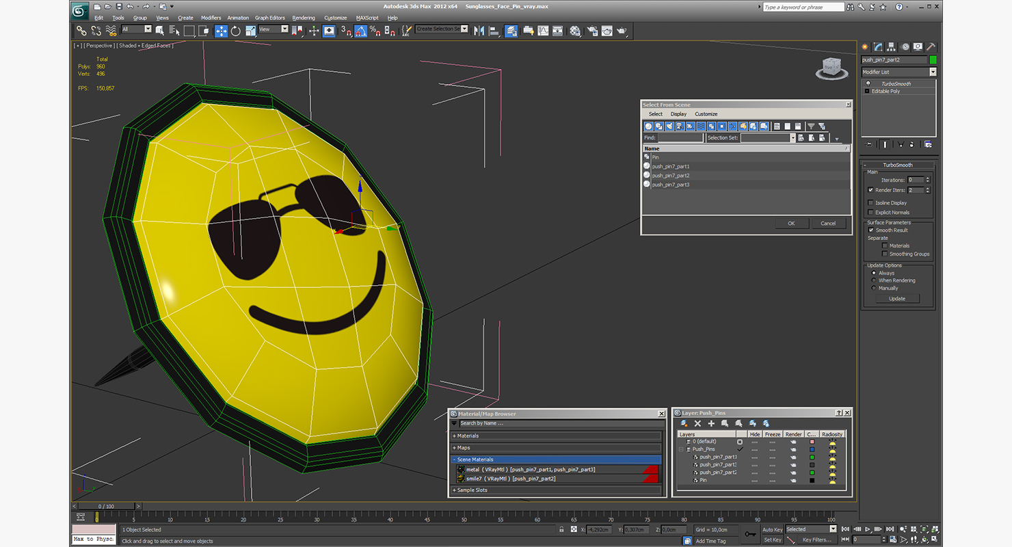Open the Graph Editors menu

pos(270,18)
